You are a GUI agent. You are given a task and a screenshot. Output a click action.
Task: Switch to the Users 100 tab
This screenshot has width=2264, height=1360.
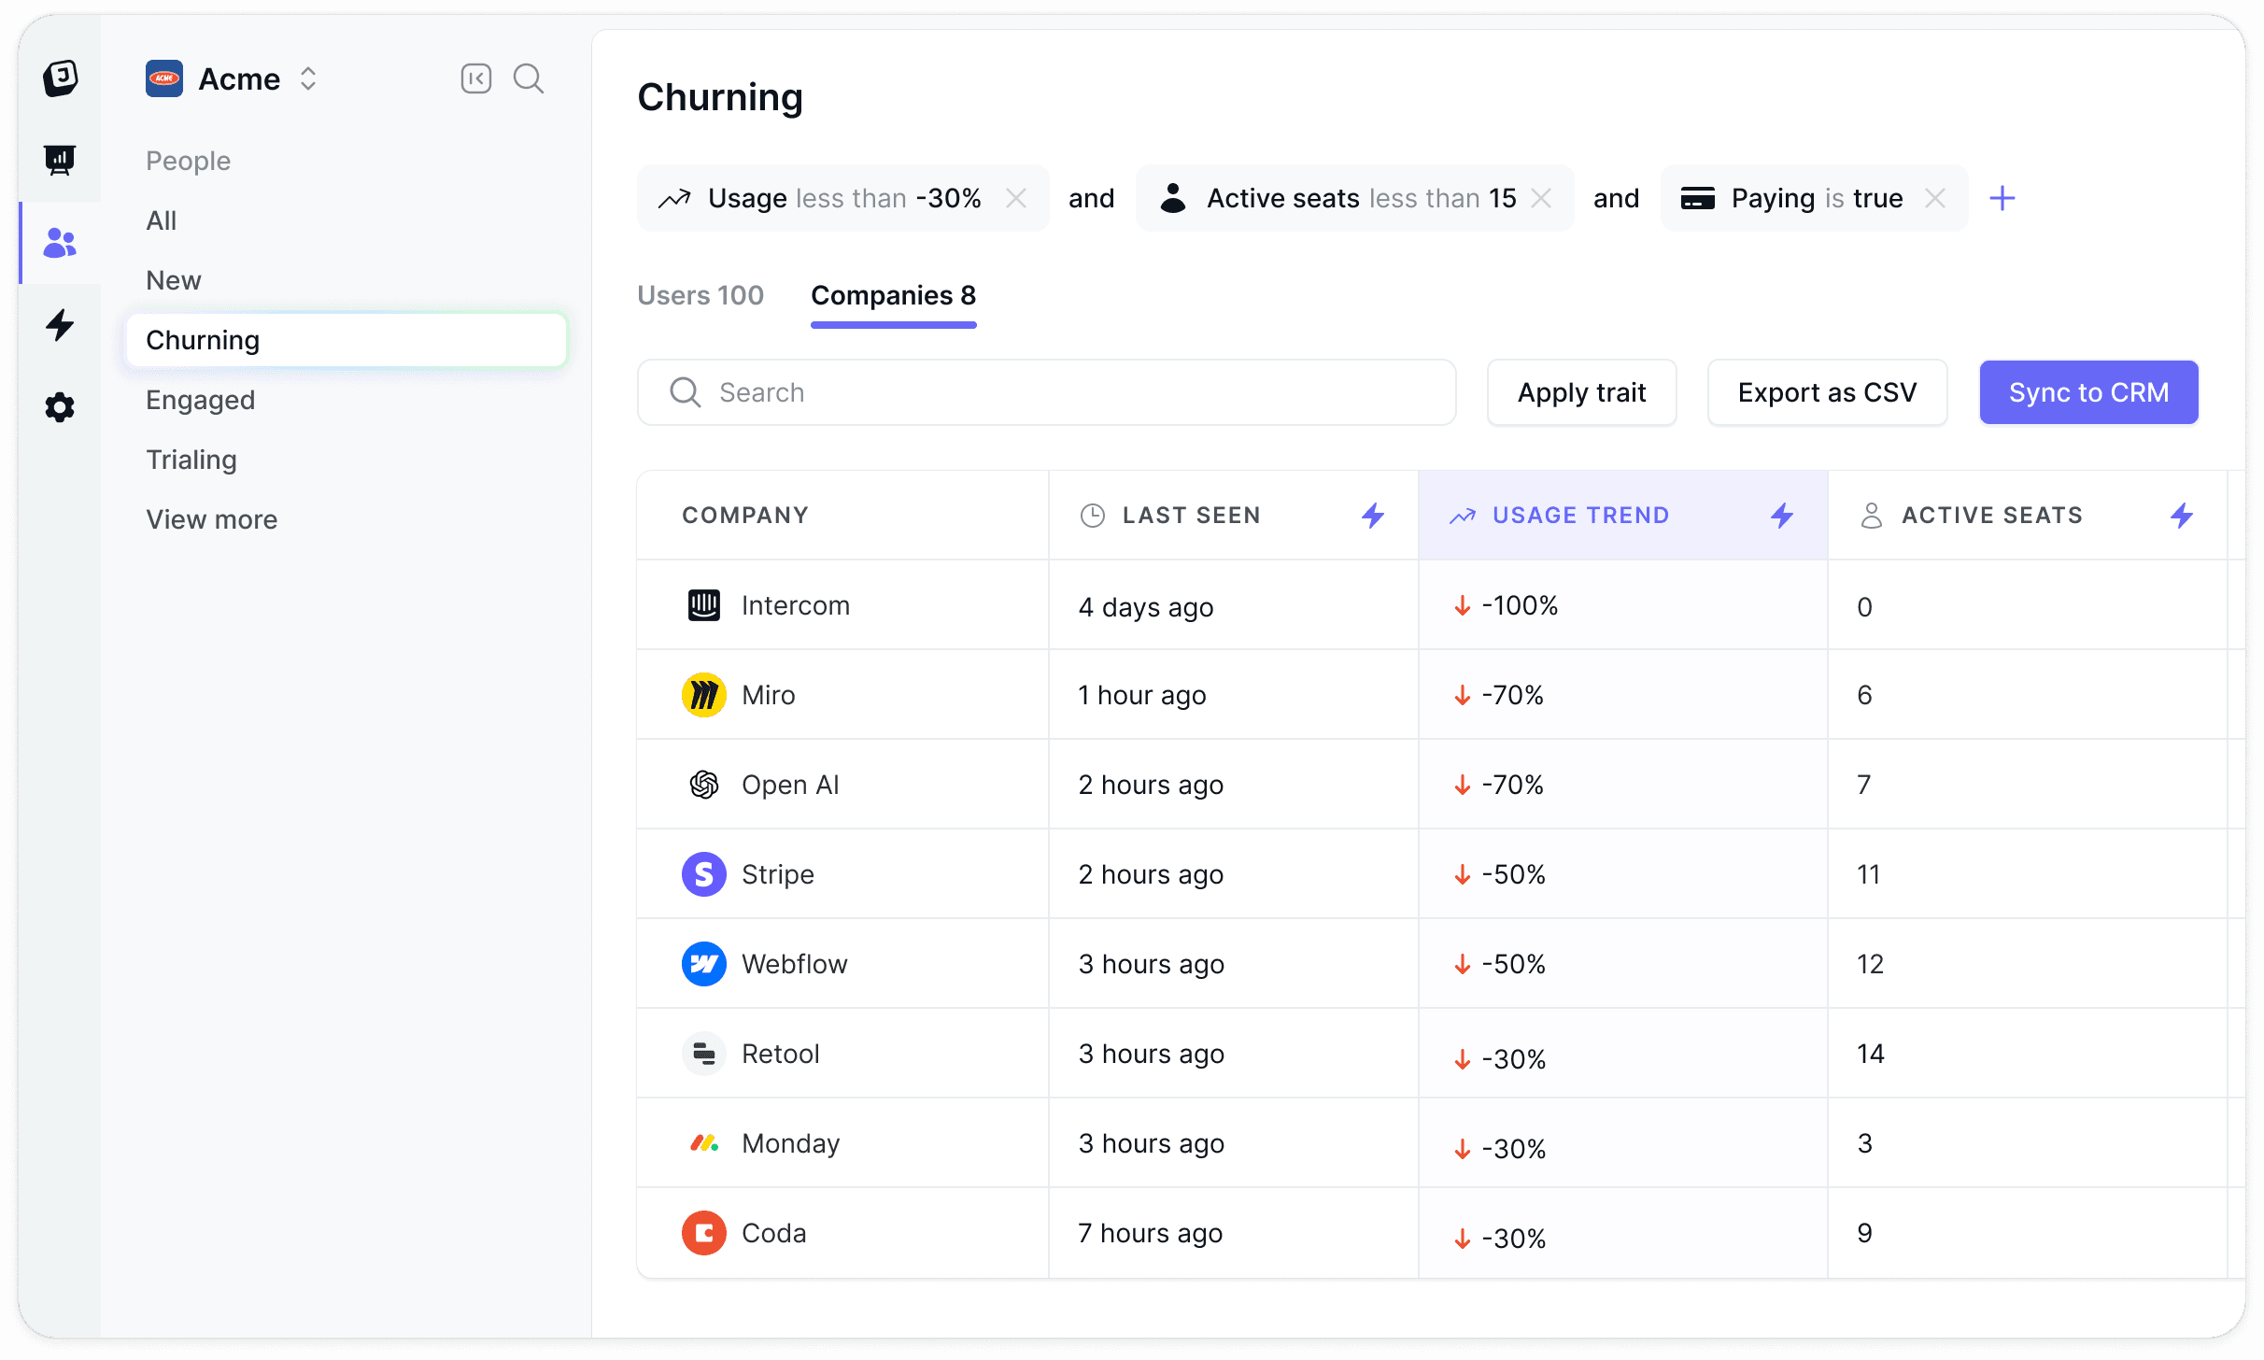click(700, 295)
